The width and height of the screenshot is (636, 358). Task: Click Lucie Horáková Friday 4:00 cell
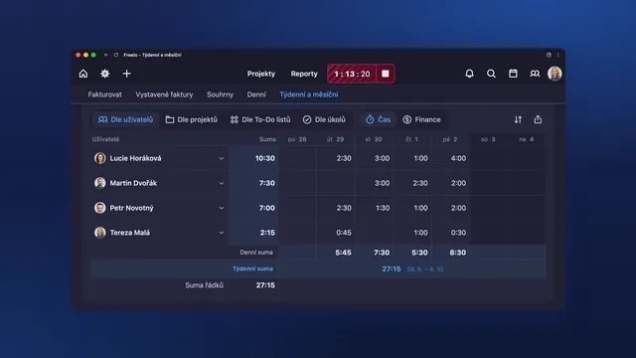[458, 158]
